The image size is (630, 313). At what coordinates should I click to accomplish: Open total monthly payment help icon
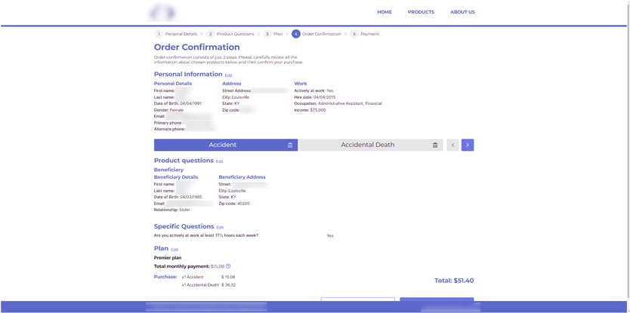[x=228, y=266]
